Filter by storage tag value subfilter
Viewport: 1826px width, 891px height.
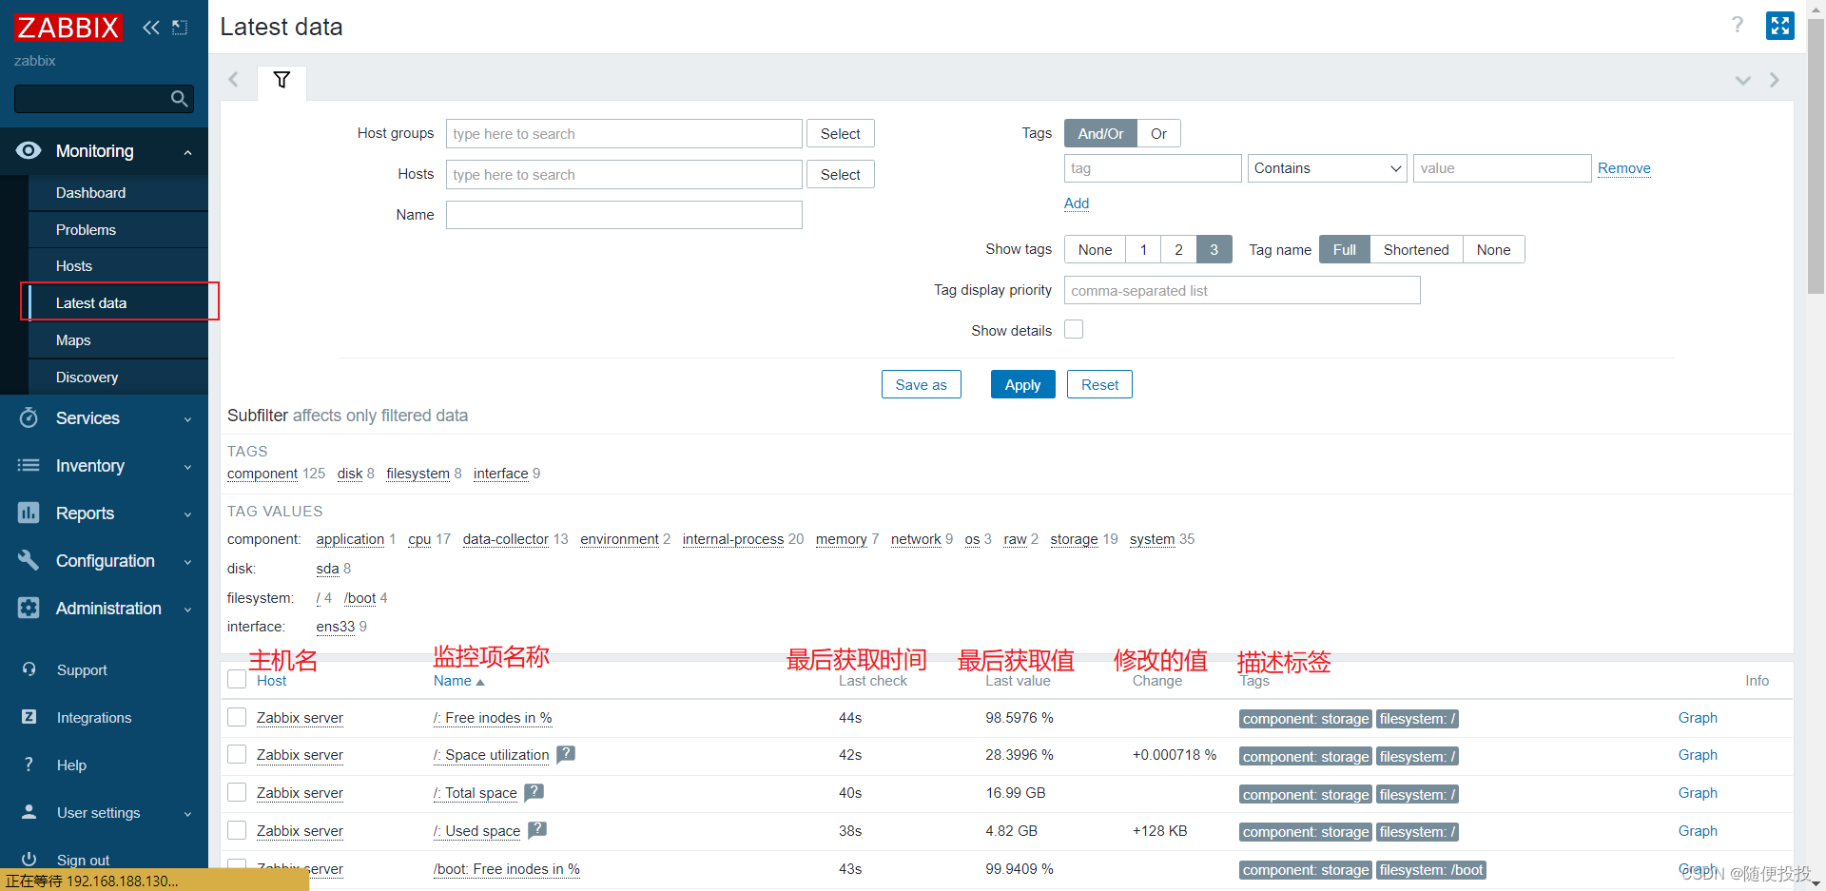pos(1074,539)
